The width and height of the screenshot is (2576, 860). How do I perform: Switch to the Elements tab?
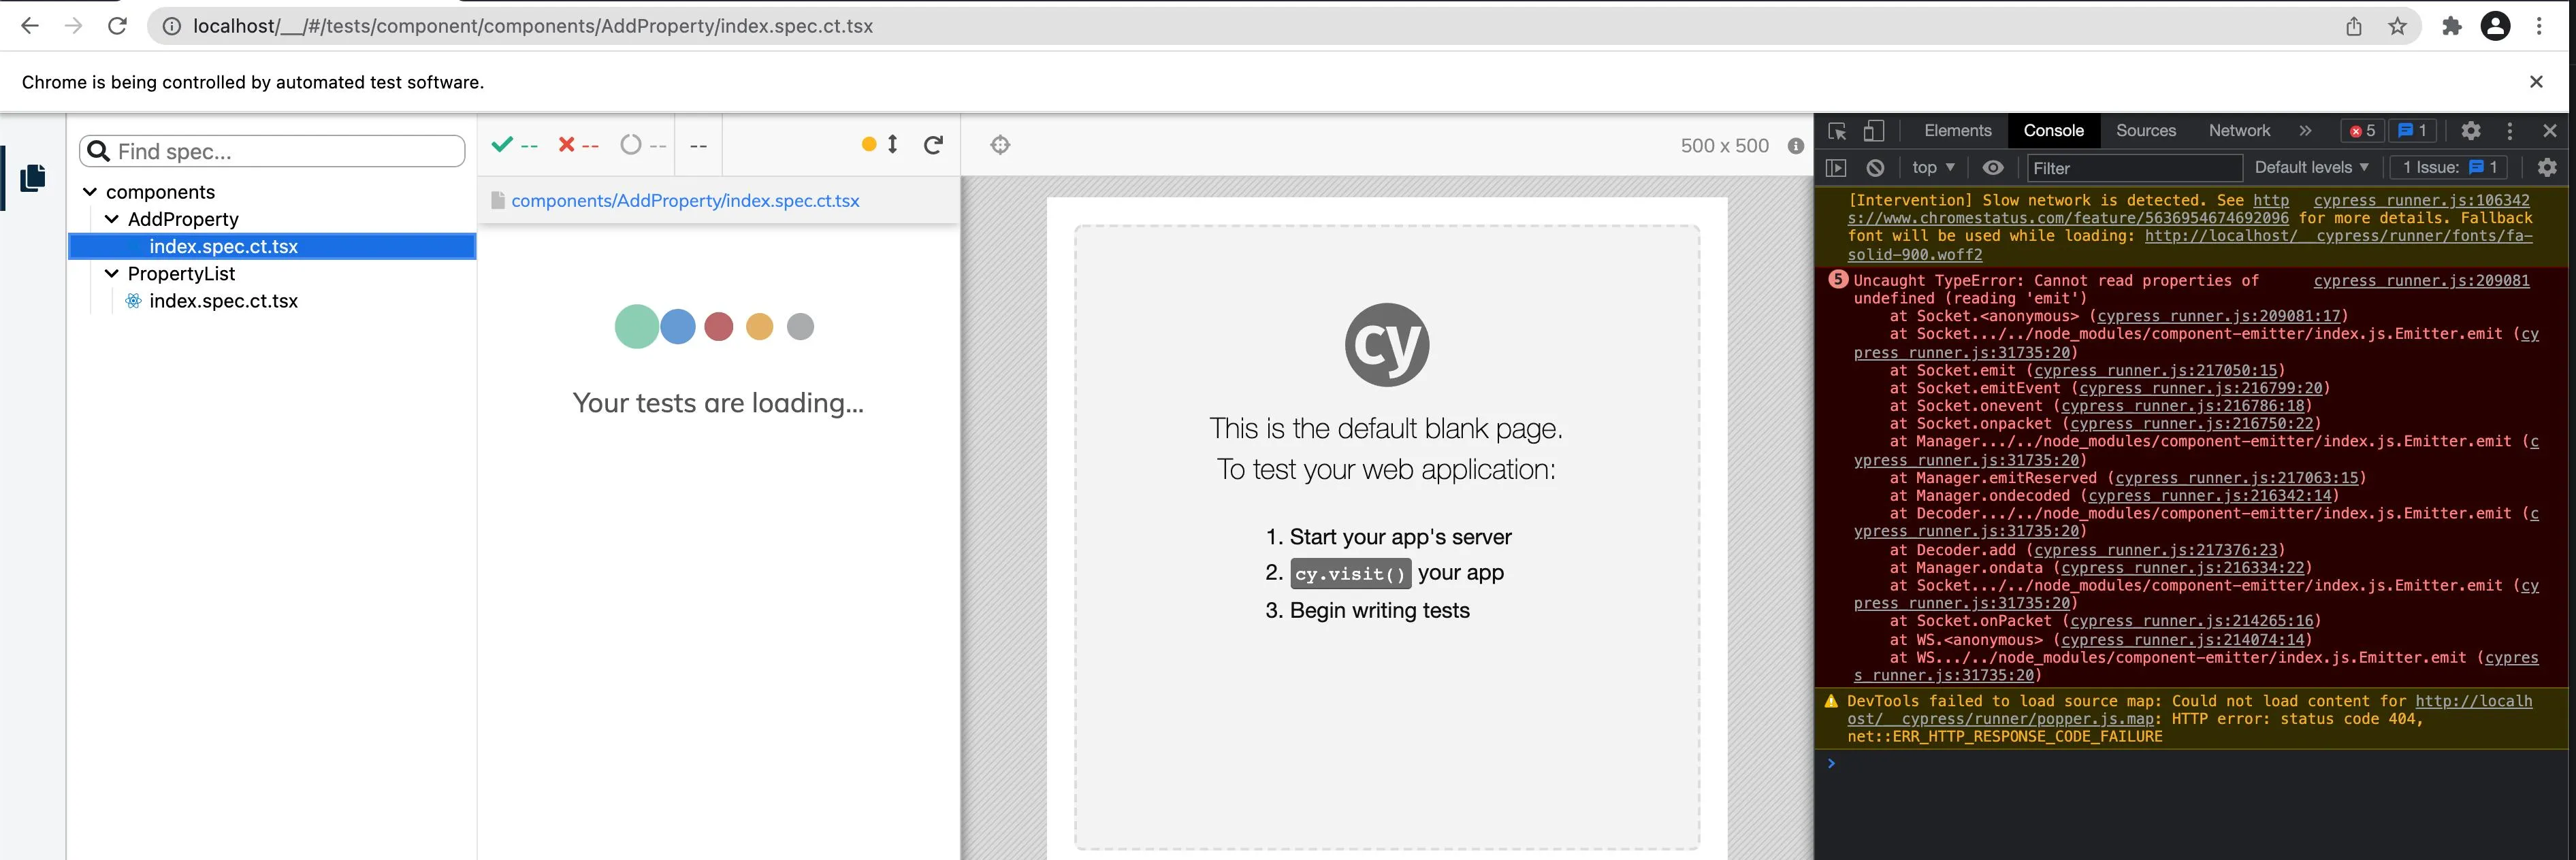1957,131
